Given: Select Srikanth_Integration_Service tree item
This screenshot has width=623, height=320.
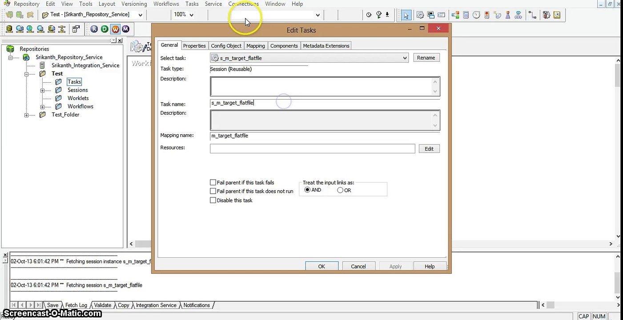Looking at the screenshot, I should coord(85,65).
